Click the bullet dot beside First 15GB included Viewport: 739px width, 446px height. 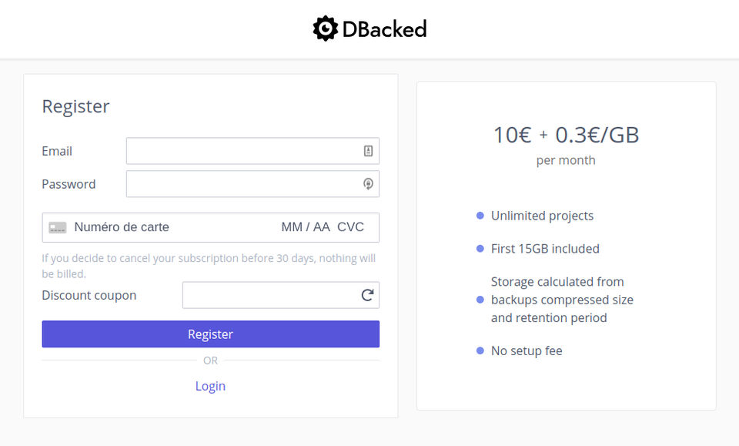coord(480,249)
